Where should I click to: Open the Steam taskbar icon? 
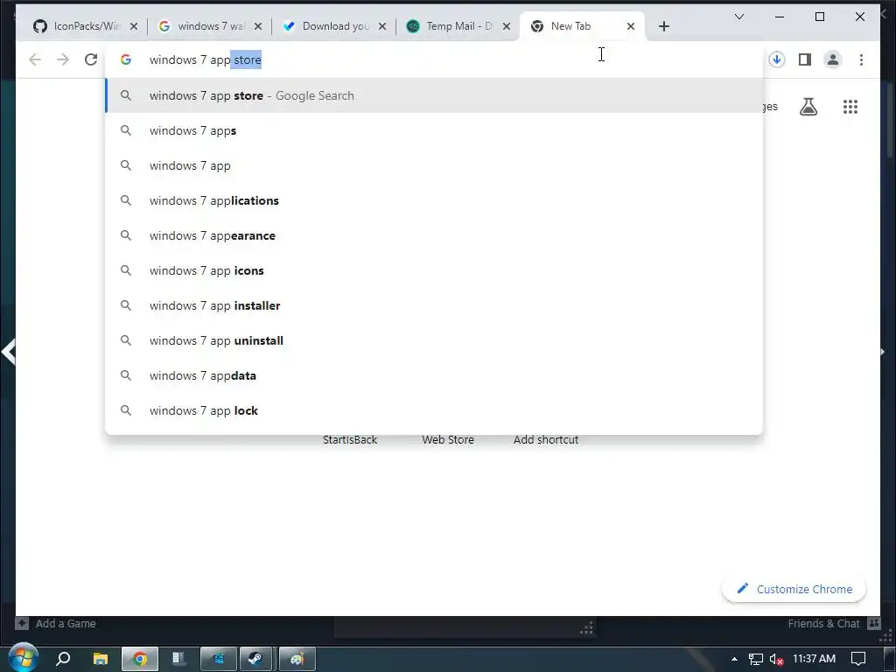(255, 659)
